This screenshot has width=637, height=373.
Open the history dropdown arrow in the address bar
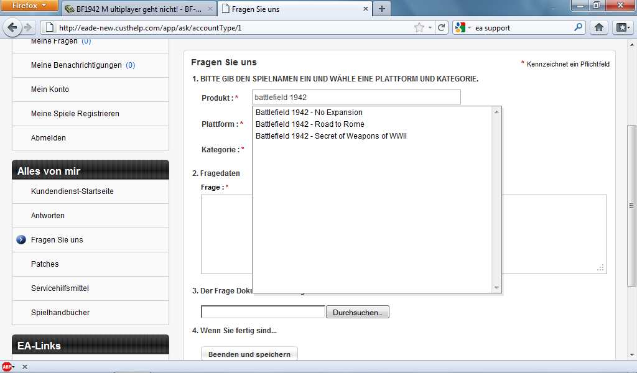[x=430, y=27]
